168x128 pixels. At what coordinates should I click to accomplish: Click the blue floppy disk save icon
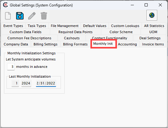pyautogui.click(x=20, y=16)
